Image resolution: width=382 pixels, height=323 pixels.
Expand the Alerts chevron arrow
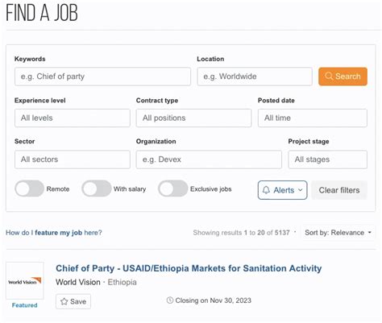(301, 190)
